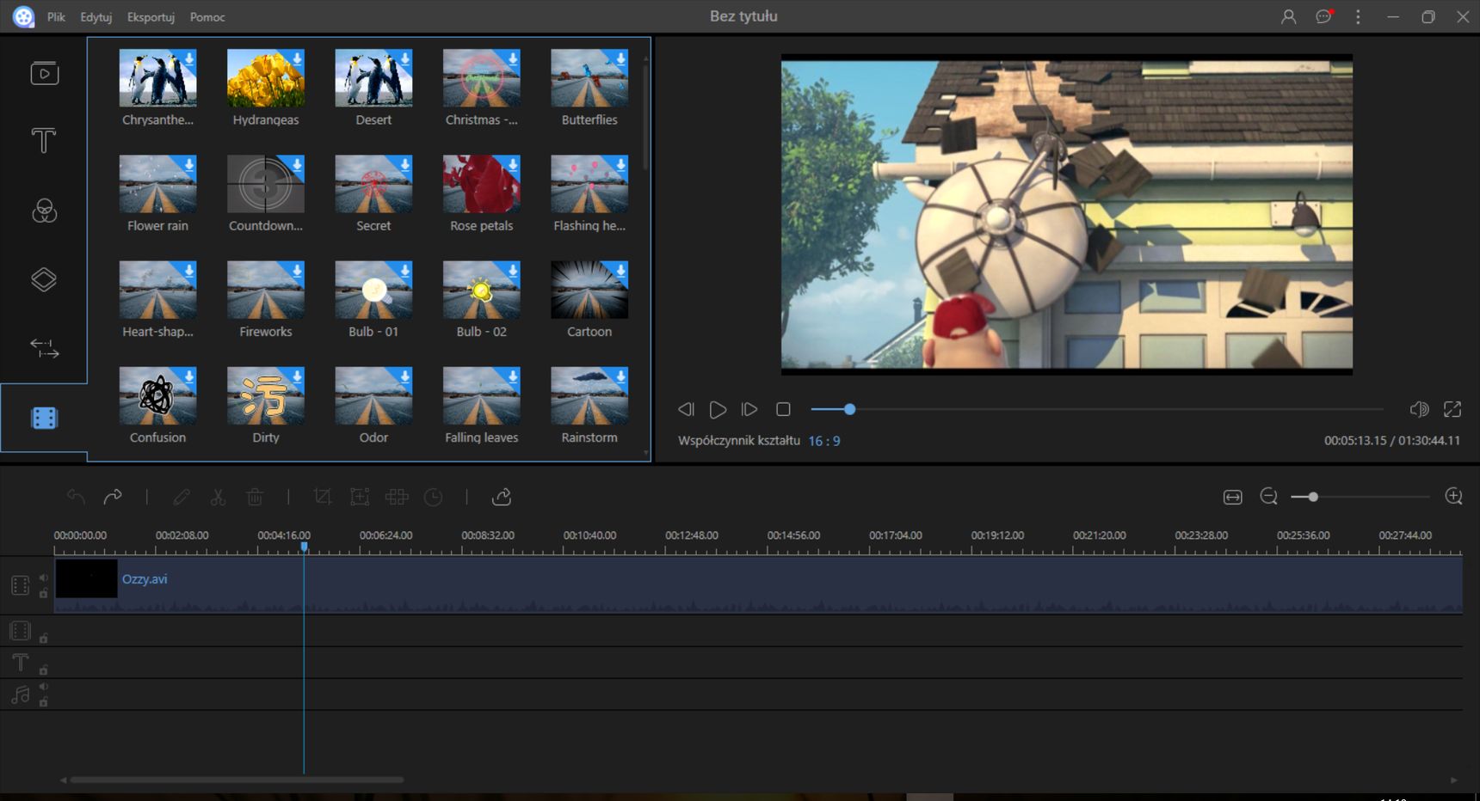Click the redo arrow in the toolbar
This screenshot has height=801, width=1480.
(x=113, y=497)
